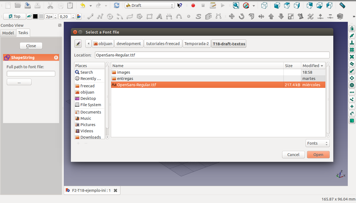Screen dimensions: 356x203
Task: Select OpenSans-Regular.ttf in file list
Action: pyautogui.click(x=137, y=85)
